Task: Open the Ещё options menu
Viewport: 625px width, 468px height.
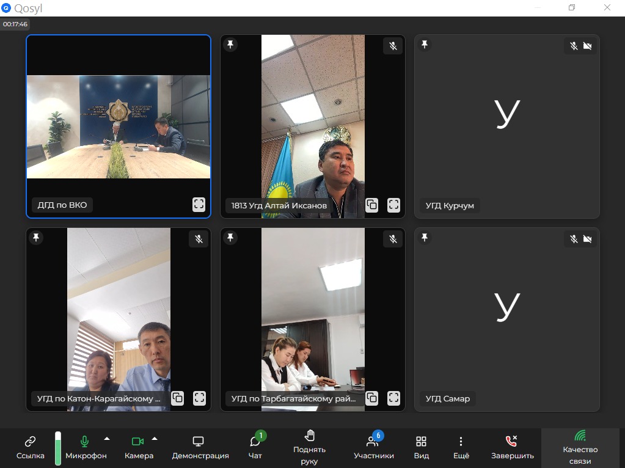Action: (461, 447)
